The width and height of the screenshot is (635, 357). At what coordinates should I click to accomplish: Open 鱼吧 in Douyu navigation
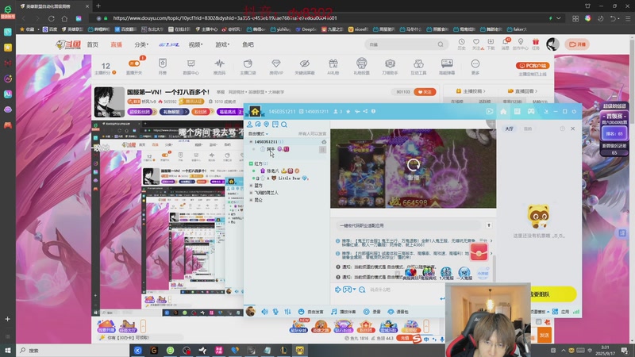click(248, 44)
